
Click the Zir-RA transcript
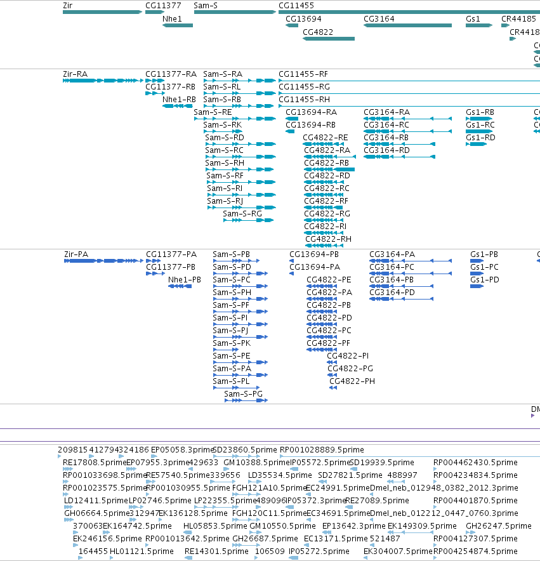(103, 81)
